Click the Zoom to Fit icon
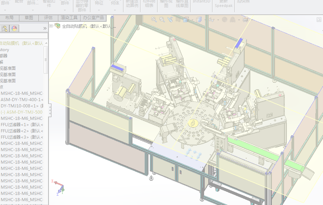Screen dimensions: 323x205 pyautogui.click(x=154, y=19)
